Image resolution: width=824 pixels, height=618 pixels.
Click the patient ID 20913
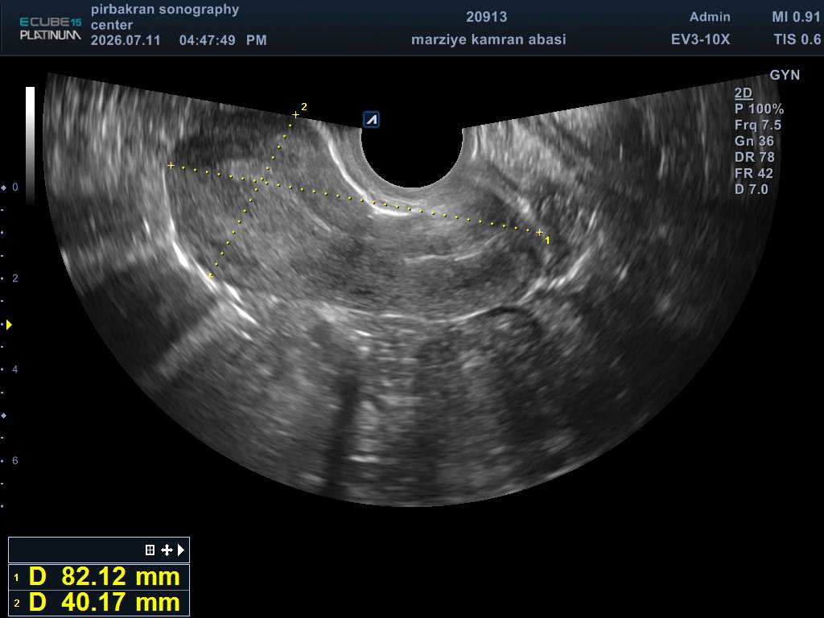tap(487, 17)
